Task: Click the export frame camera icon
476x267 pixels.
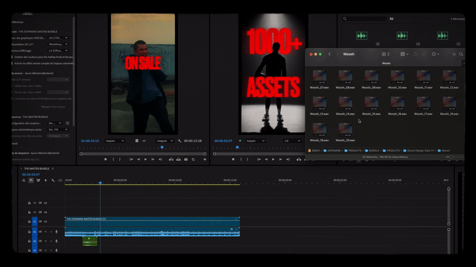Action: pyautogui.click(x=186, y=159)
